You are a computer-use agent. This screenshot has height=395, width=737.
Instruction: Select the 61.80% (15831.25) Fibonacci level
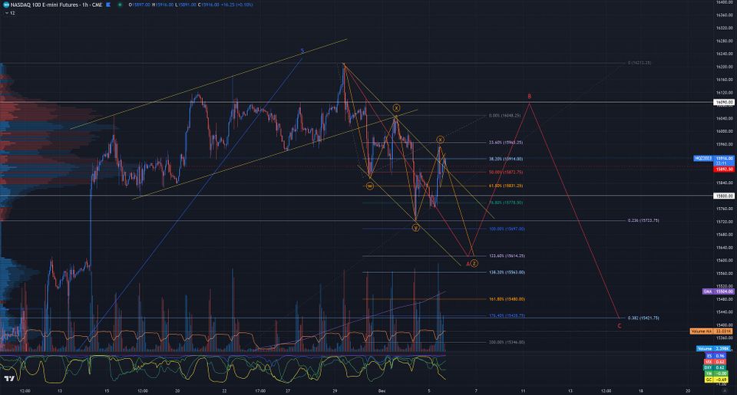point(506,186)
